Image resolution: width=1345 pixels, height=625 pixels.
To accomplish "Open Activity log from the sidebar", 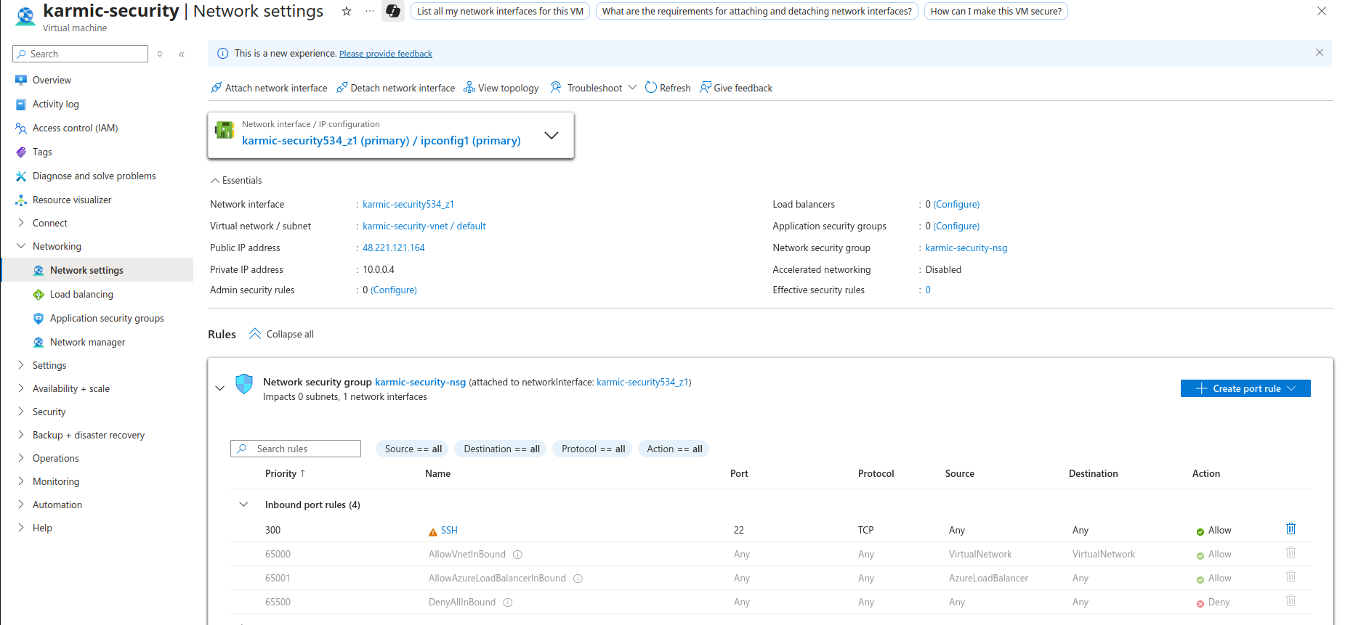I will pyautogui.click(x=55, y=104).
